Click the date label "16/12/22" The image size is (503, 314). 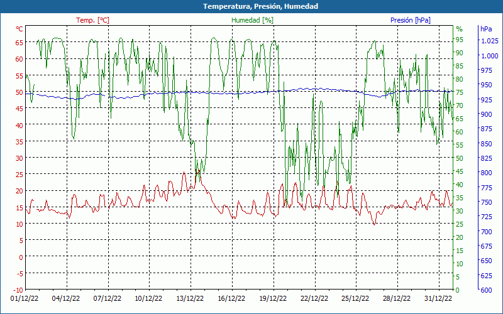coord(231,299)
